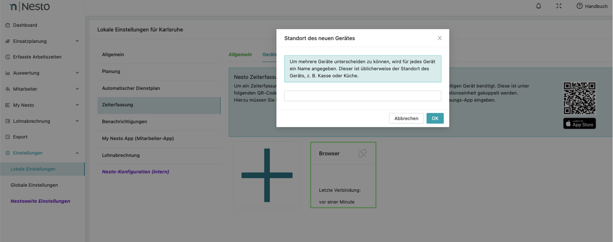Click the QR code image
The width and height of the screenshot is (613, 242).
[579, 98]
